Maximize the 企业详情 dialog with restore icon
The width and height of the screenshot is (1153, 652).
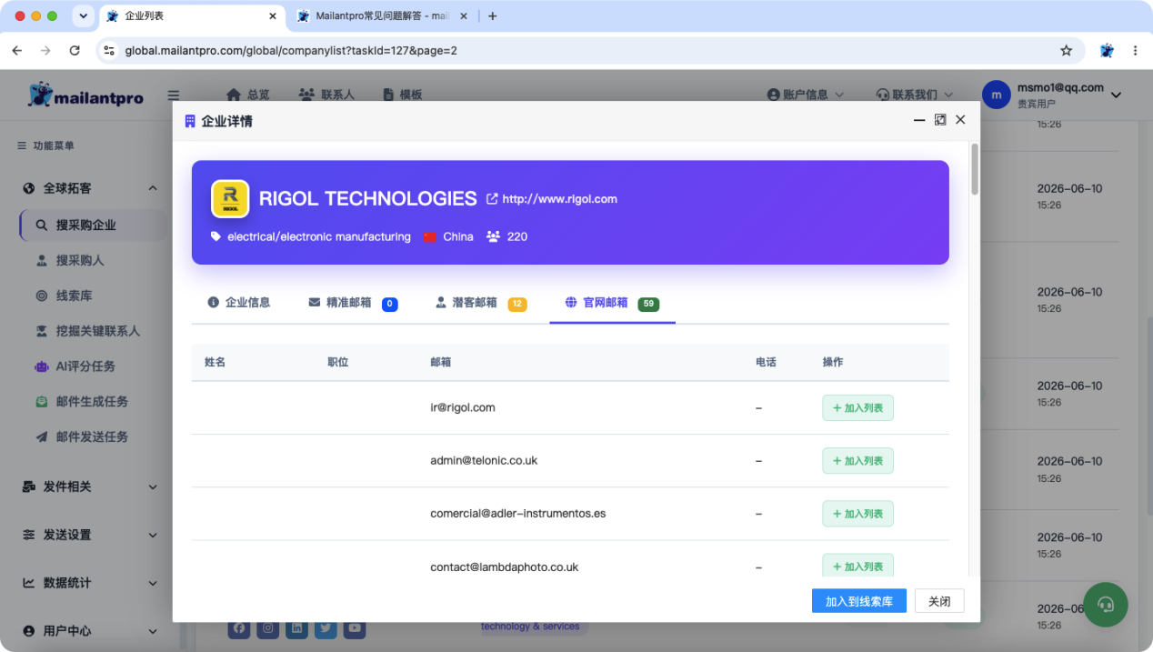(940, 120)
